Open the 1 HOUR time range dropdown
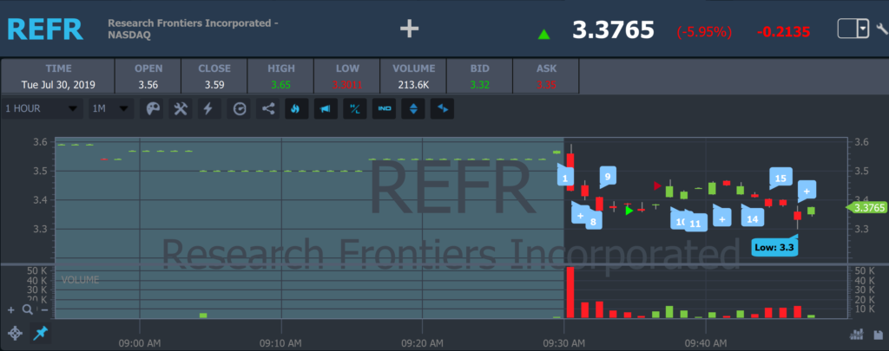Image resolution: width=889 pixels, height=351 pixels. [42, 108]
